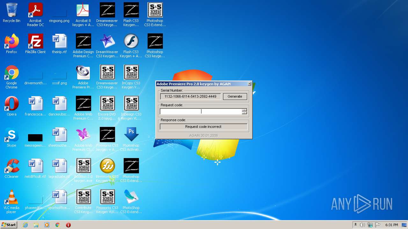Open the Action Center flag icon

pos(378,225)
